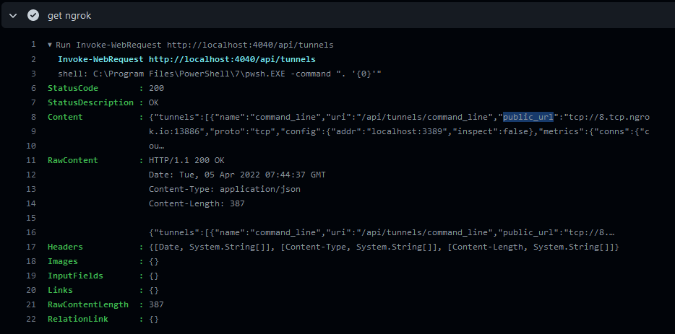Click the get ngrok step title

(69, 15)
